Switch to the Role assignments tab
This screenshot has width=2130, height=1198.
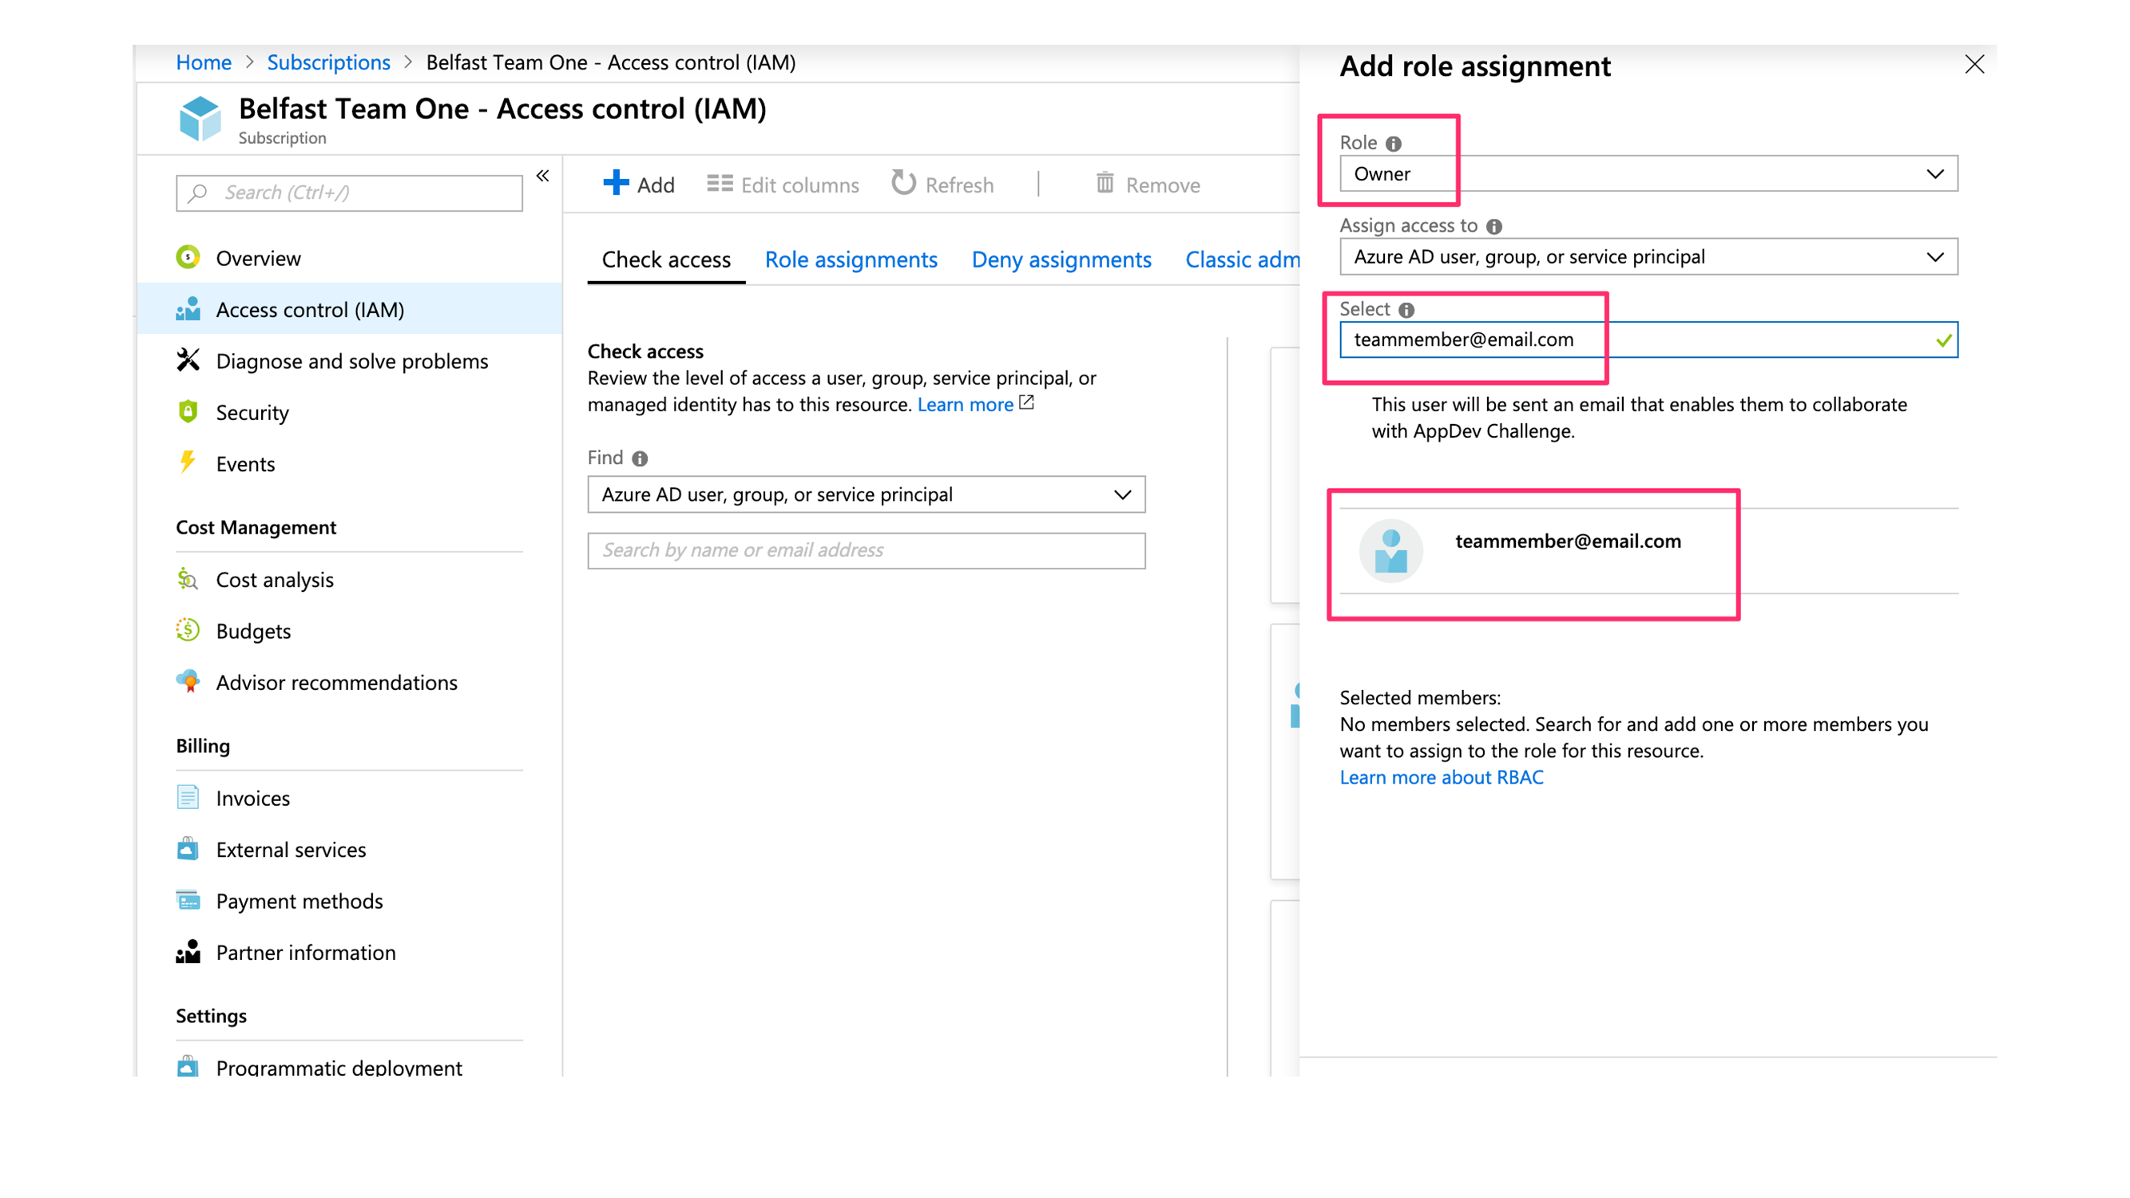(x=850, y=260)
